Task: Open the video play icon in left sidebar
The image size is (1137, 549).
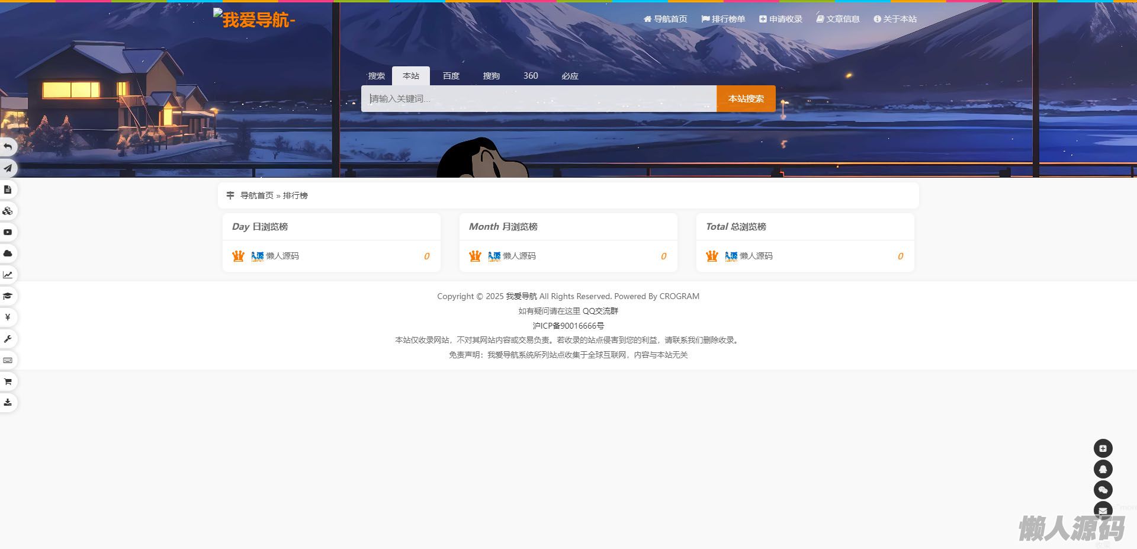Action: click(x=8, y=232)
